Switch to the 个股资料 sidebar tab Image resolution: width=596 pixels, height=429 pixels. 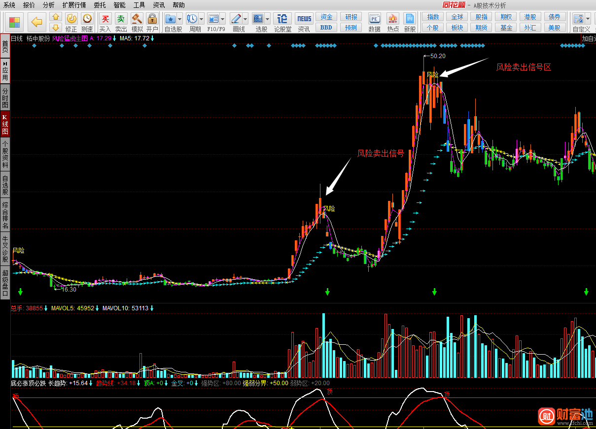(5, 155)
